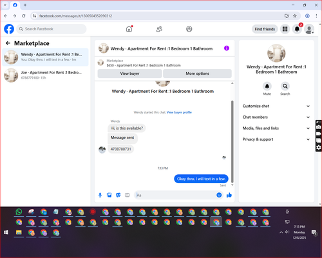Click the chat scroll down arrow
The image size is (322, 258).
pyautogui.click(x=232, y=185)
